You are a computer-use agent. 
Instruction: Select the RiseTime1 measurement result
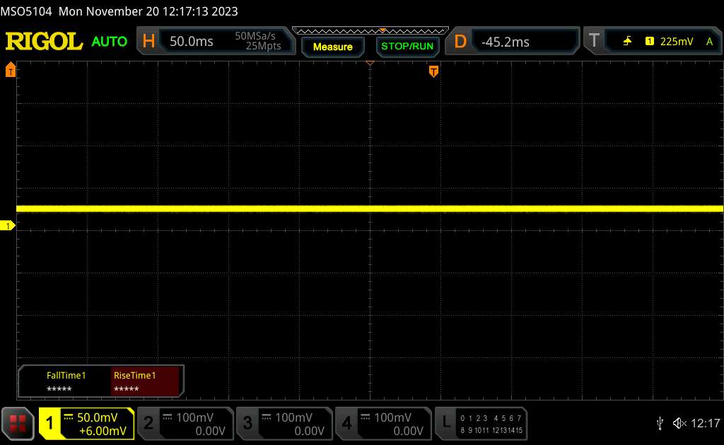[146, 381]
